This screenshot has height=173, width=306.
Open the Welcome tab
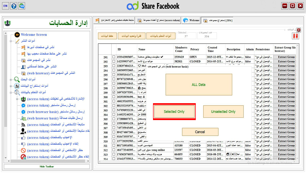click(191, 20)
